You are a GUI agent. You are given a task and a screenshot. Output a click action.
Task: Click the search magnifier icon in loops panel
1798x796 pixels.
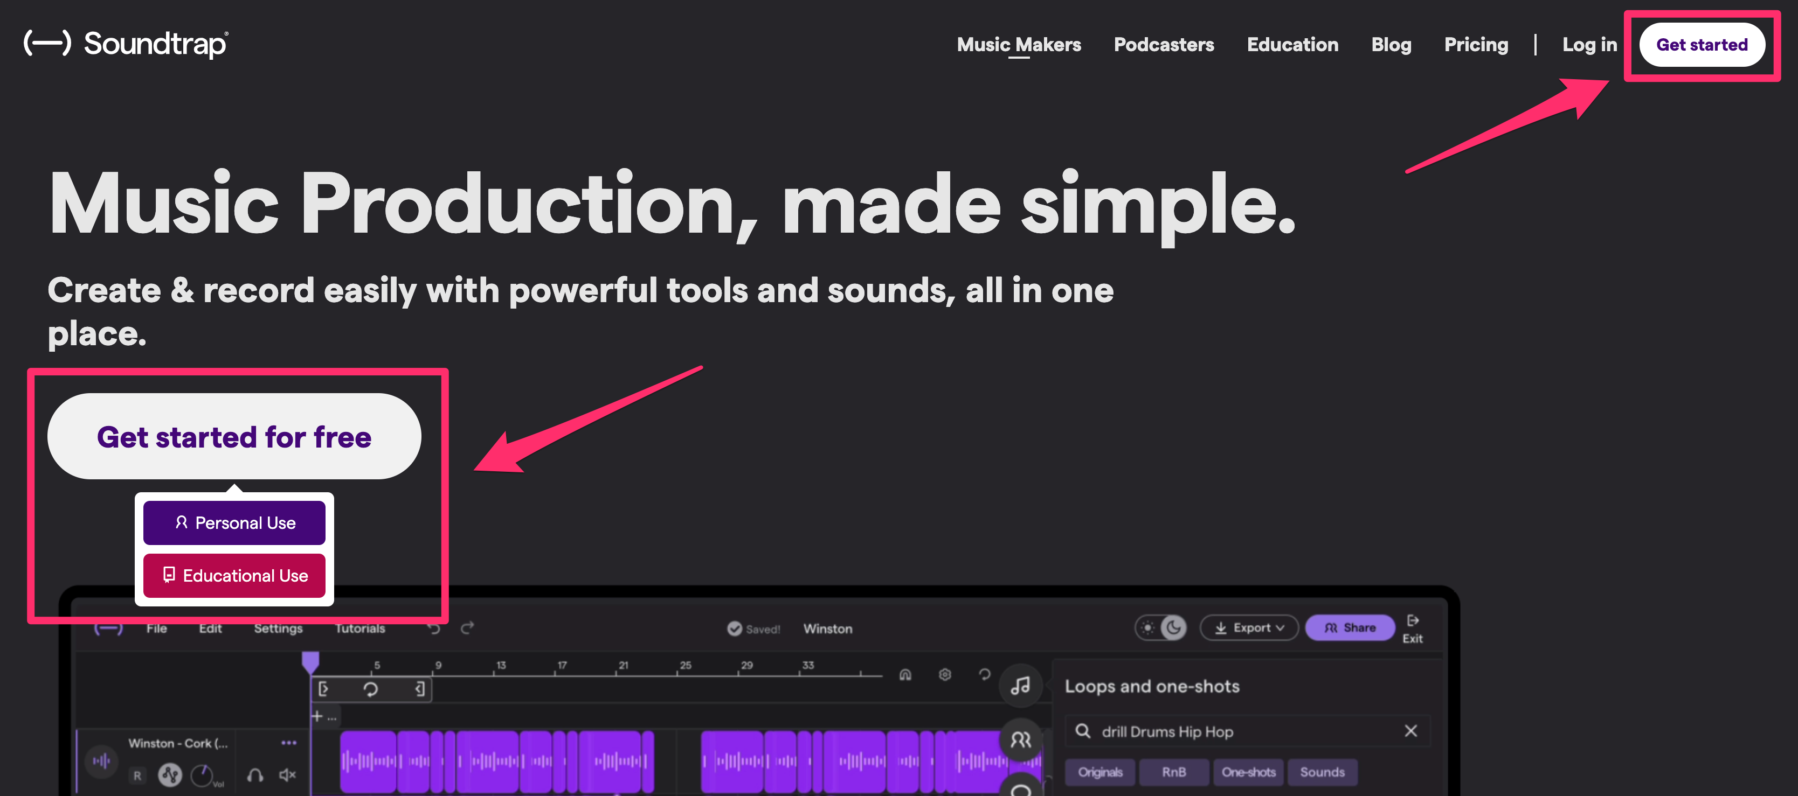coord(1083,731)
